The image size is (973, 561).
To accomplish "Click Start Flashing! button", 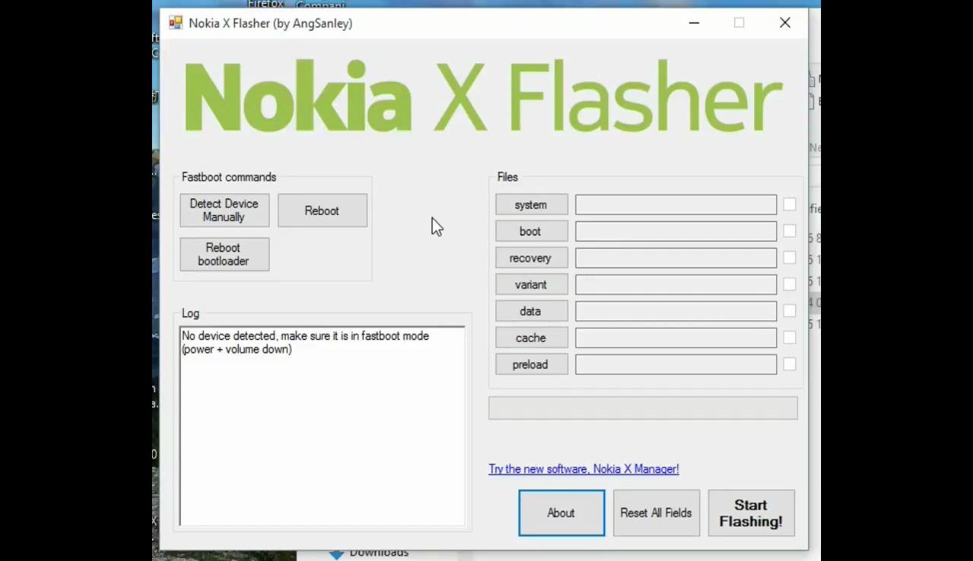I will click(x=751, y=513).
